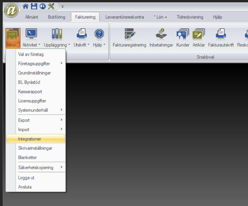Switch to the Leverantörsreskontra tab
This screenshot has height=206, width=248.
coord(125,17)
